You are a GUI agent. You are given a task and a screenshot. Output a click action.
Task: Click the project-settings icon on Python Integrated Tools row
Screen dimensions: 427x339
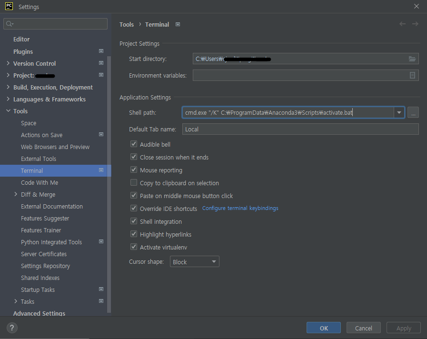(x=101, y=241)
